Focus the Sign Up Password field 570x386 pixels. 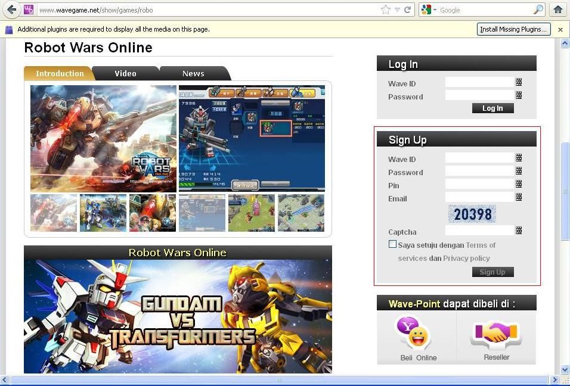coord(479,171)
